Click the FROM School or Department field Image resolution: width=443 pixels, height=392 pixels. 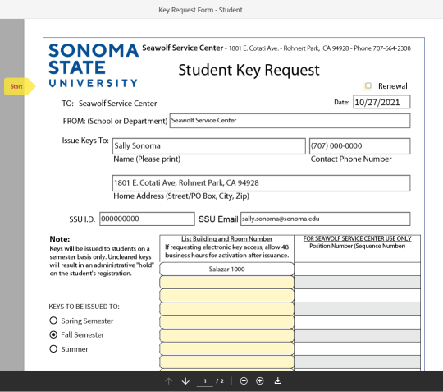(x=290, y=121)
